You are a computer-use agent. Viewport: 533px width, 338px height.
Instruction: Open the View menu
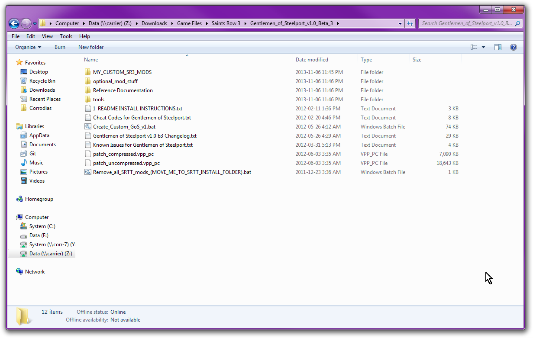tap(47, 36)
